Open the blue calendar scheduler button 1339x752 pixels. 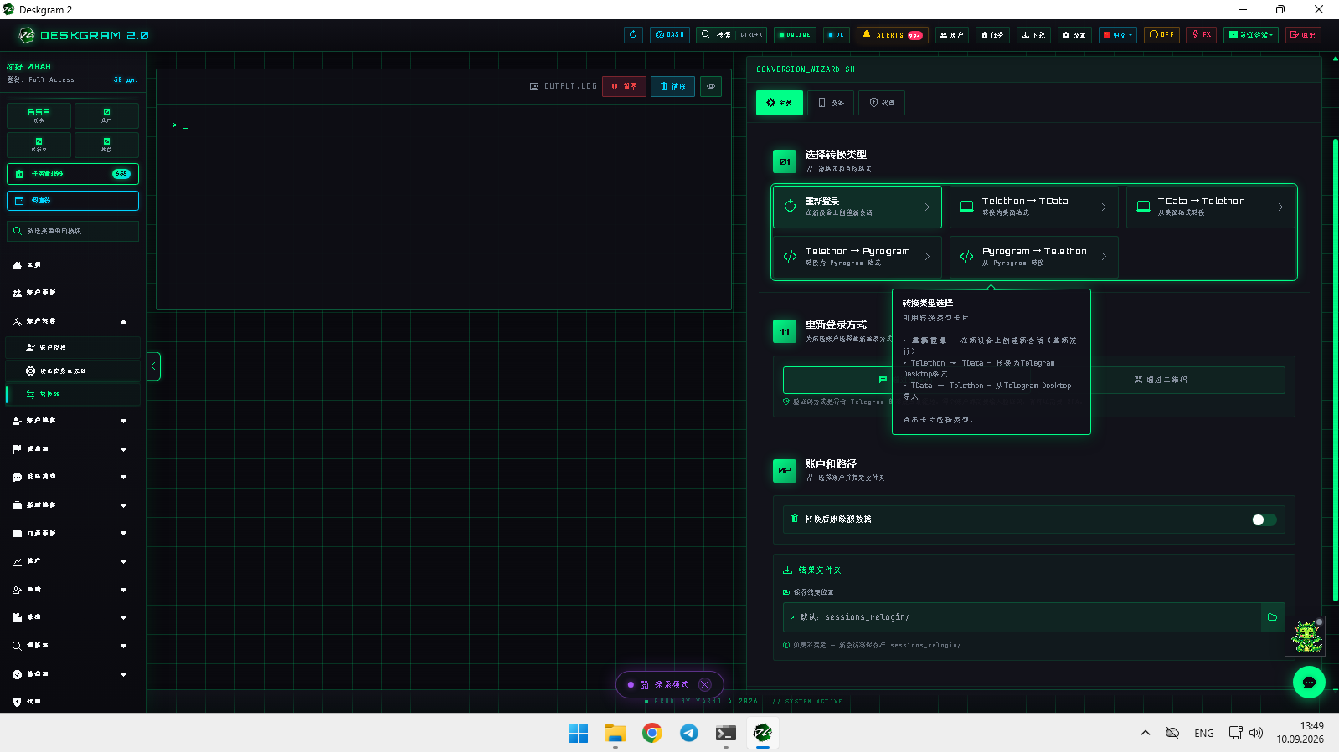73,201
